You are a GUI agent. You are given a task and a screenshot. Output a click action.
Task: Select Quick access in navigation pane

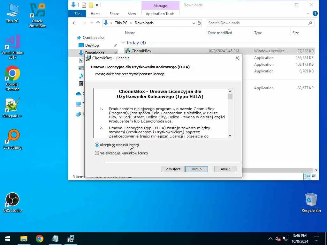tap(94, 38)
